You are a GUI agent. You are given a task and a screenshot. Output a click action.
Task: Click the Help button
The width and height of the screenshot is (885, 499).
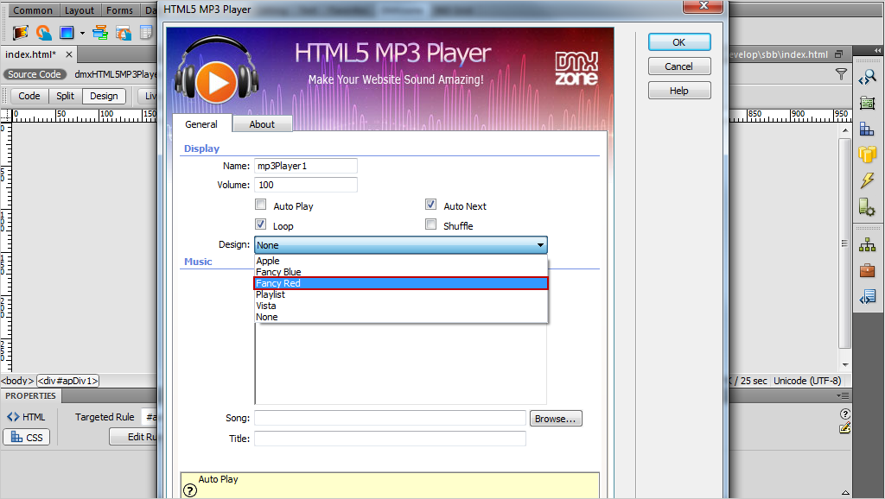(x=679, y=91)
